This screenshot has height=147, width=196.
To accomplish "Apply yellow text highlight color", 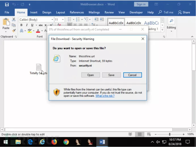I will (x=30, y=31).
